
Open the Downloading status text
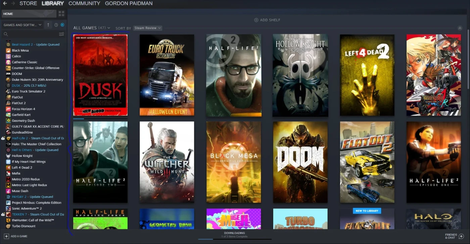click(234, 233)
